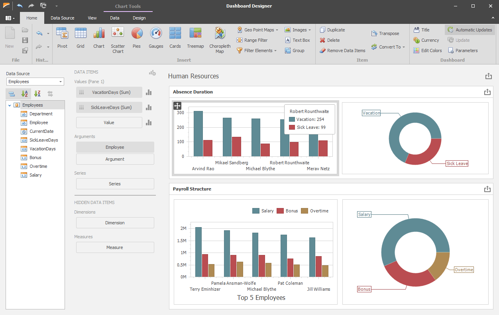Toggle descending Z-A field sorting
Image resolution: width=499 pixels, height=315 pixels.
pos(37,94)
